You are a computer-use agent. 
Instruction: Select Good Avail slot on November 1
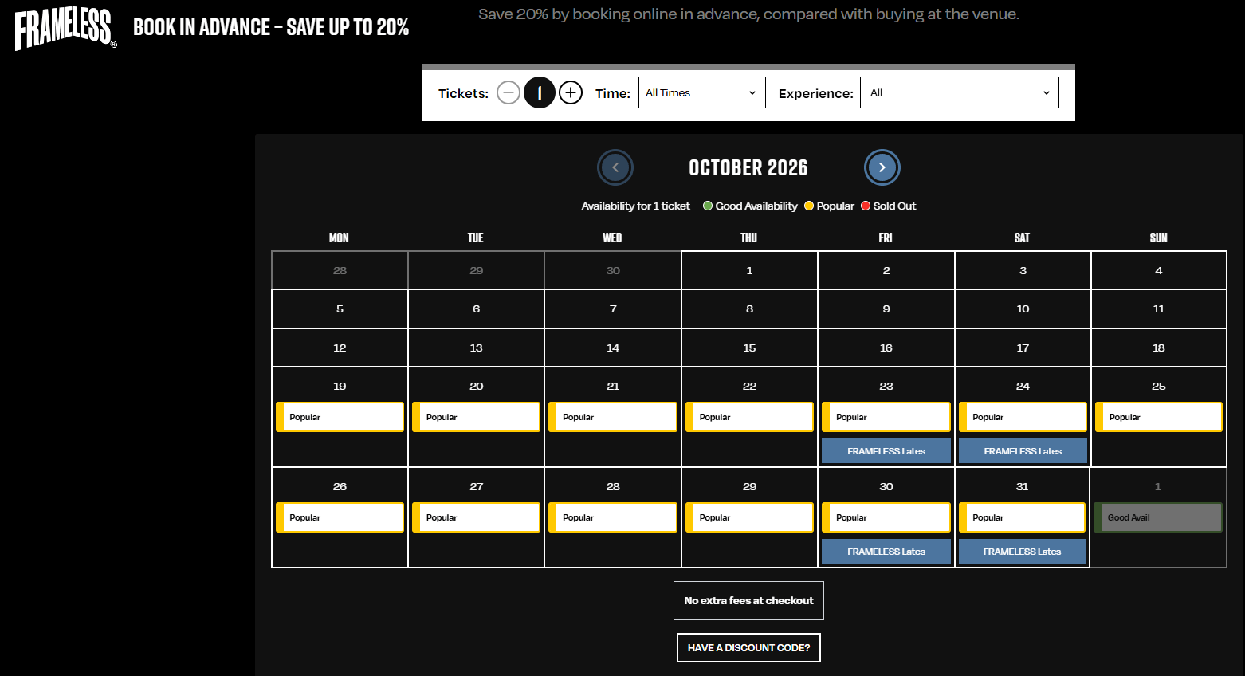[x=1158, y=517]
